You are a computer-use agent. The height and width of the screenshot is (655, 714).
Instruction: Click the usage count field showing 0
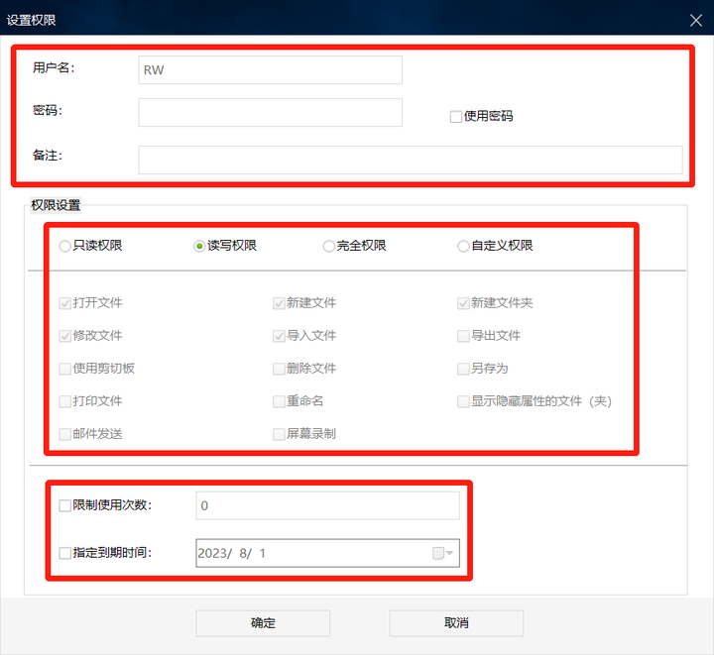(x=327, y=505)
